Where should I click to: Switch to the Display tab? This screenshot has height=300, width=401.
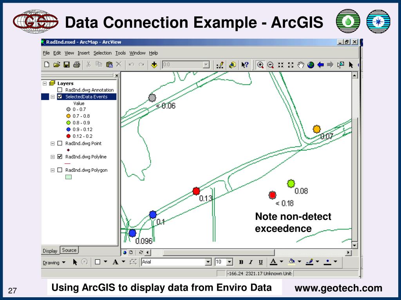point(50,251)
